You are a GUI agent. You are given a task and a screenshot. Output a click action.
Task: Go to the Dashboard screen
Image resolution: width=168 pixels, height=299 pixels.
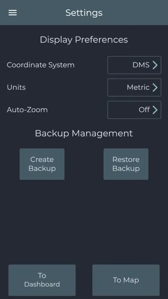(x=42, y=280)
